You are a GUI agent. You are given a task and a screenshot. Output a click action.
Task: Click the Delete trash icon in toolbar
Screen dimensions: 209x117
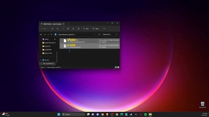point(78,29)
